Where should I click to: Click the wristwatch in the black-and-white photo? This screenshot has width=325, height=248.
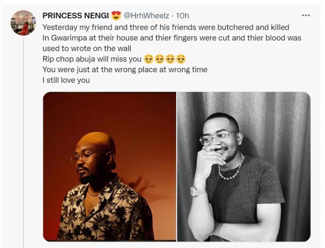point(198,191)
